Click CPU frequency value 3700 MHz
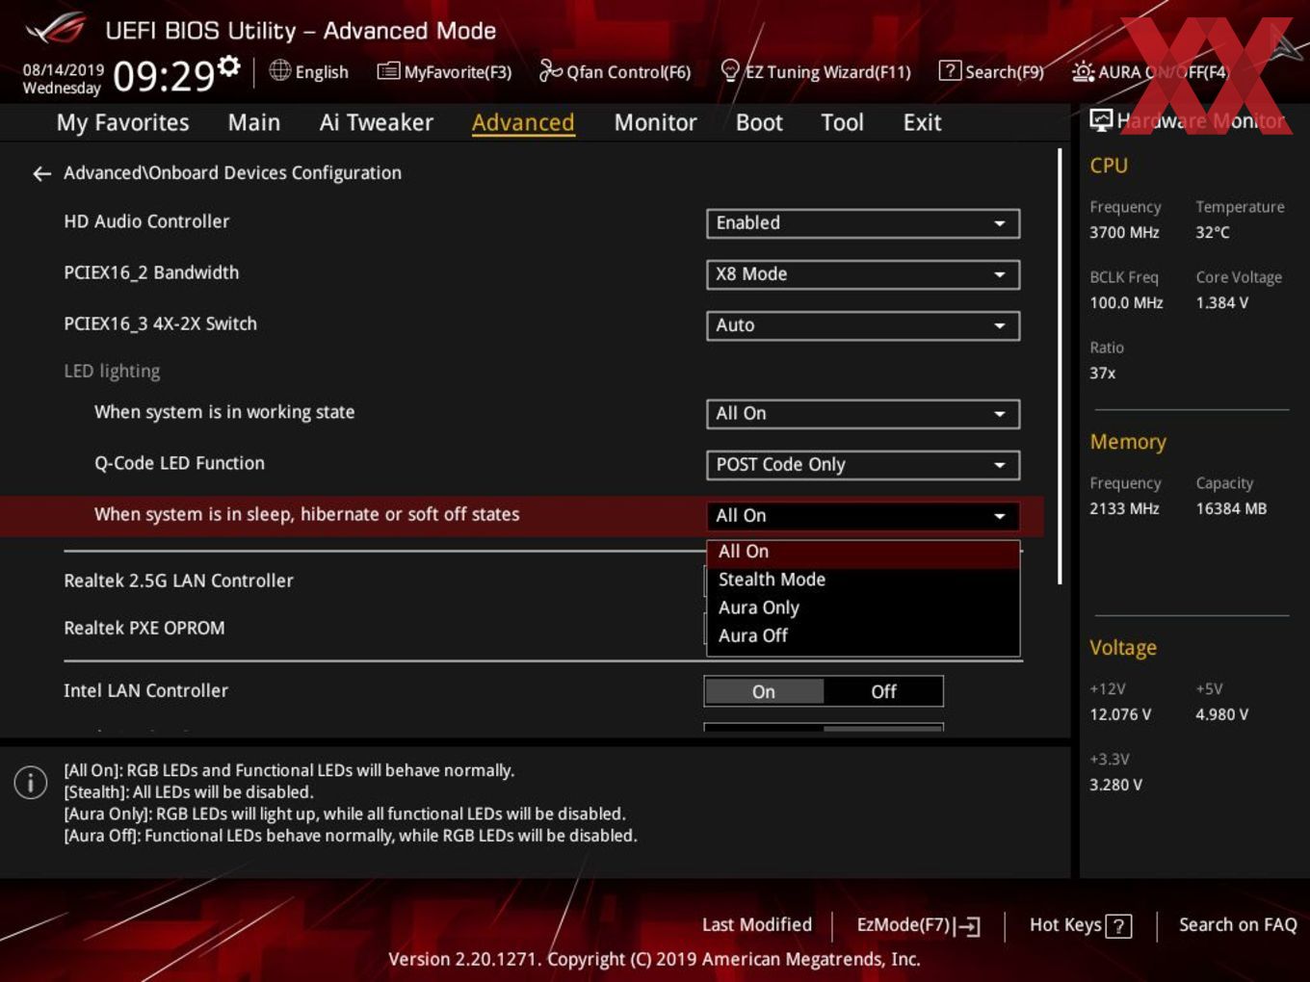The width and height of the screenshot is (1310, 982). 1124,232
